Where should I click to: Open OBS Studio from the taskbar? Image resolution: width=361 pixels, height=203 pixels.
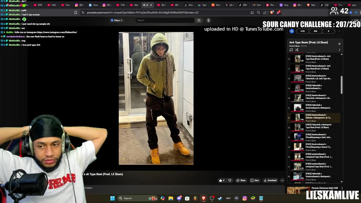point(212,198)
